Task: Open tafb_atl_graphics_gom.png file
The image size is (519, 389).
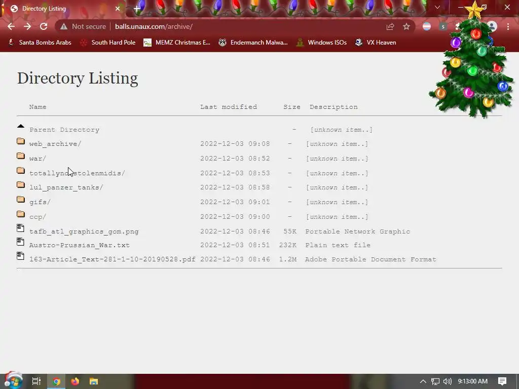Action: 84,231
